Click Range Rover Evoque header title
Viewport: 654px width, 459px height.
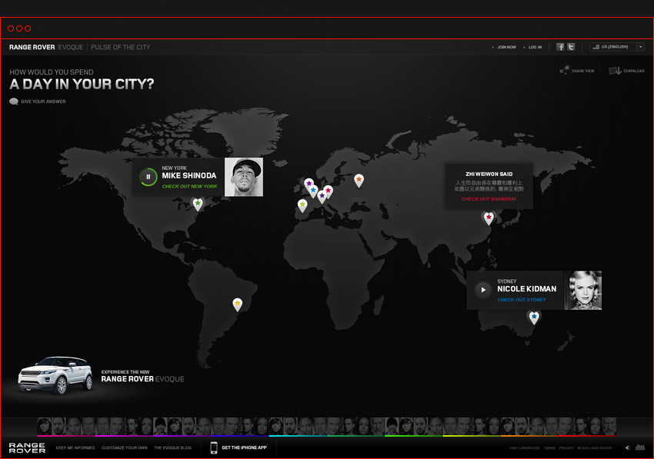[46, 47]
